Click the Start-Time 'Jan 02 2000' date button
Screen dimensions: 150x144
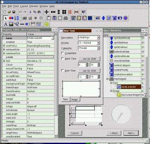(x=89, y=59)
